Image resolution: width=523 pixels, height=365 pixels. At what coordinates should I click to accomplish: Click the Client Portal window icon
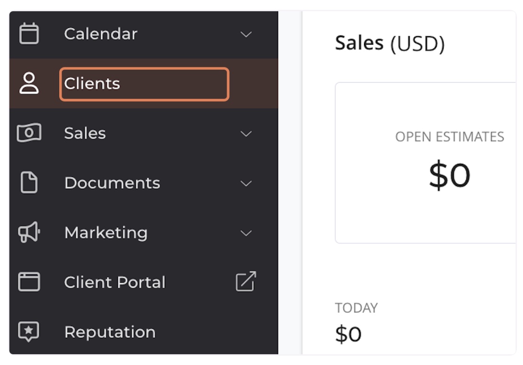(x=29, y=282)
